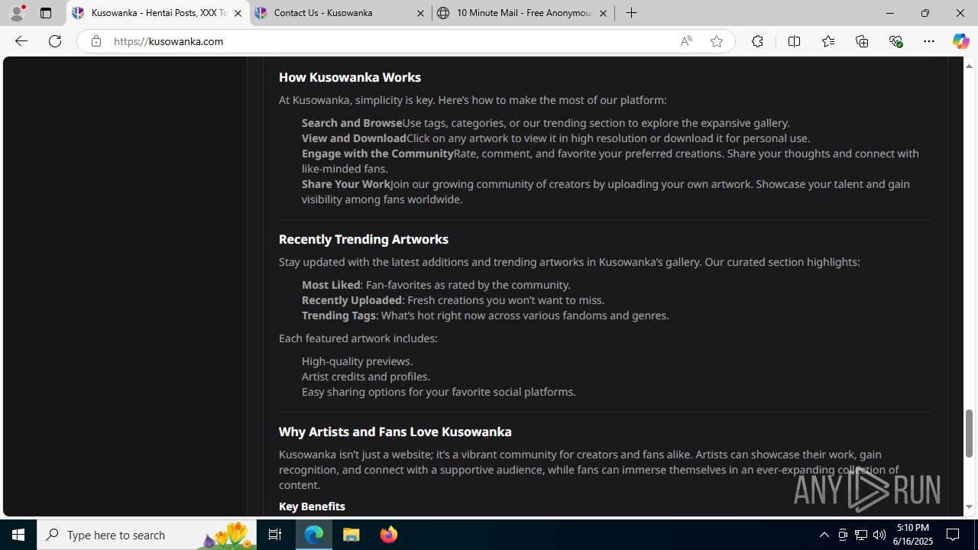
Task: Click the heading How Kusowanka Works
Action: (x=349, y=77)
